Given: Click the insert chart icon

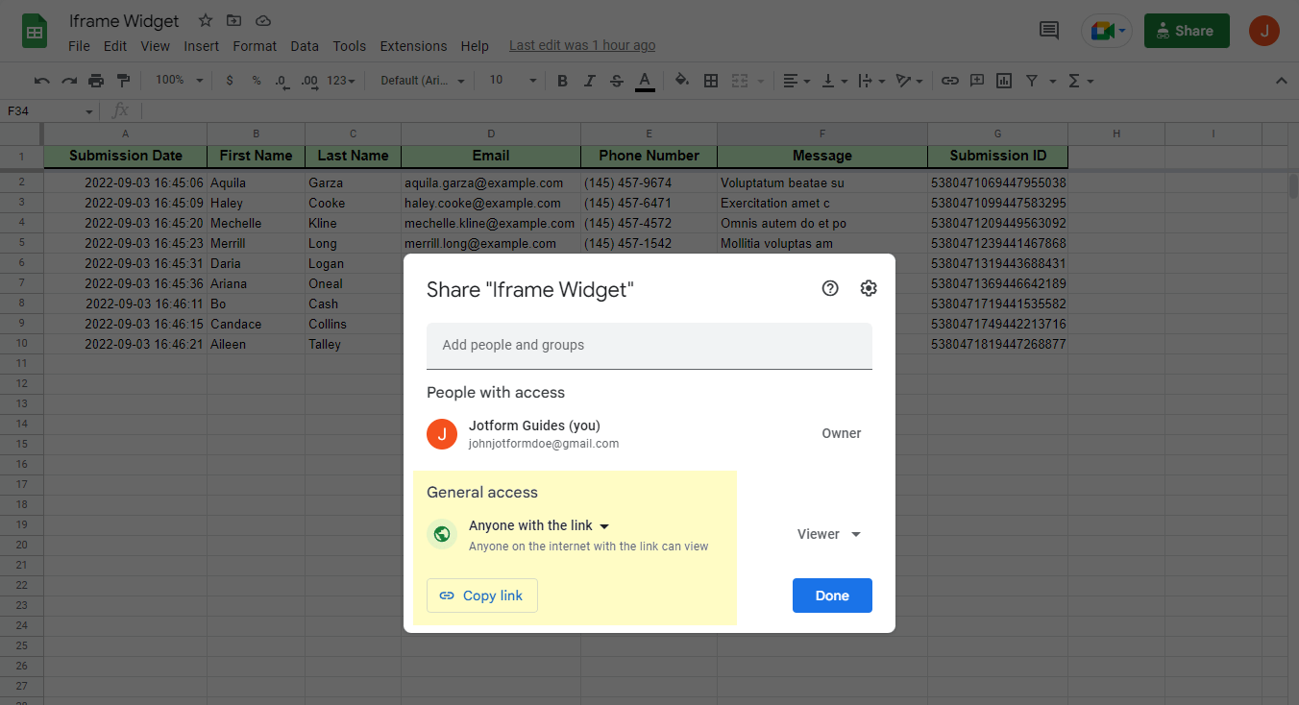Looking at the screenshot, I should [1004, 81].
